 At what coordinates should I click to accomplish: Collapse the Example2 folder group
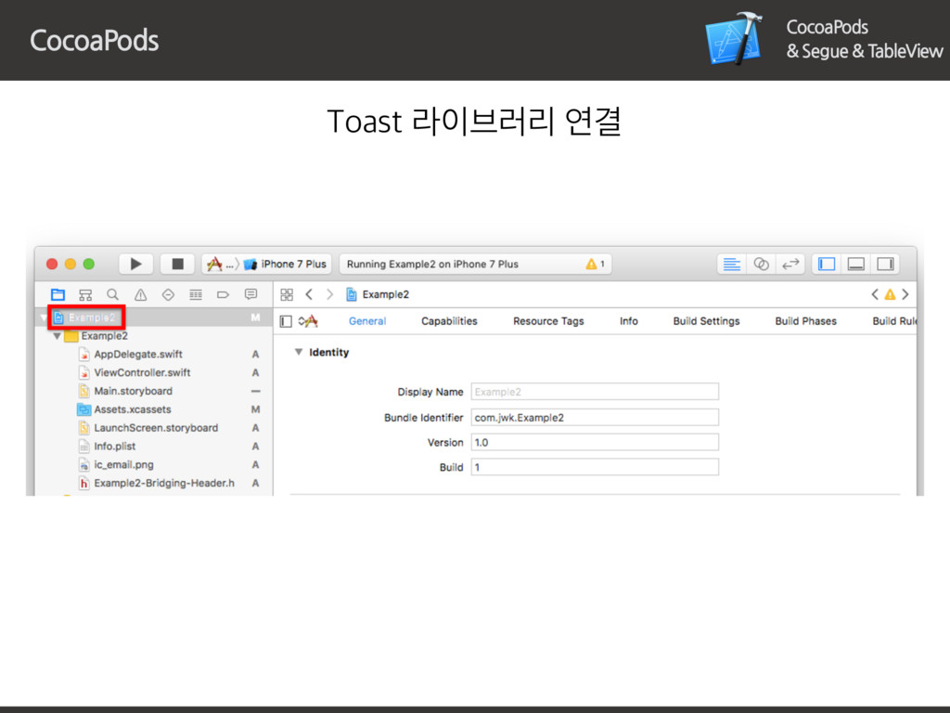tap(58, 336)
